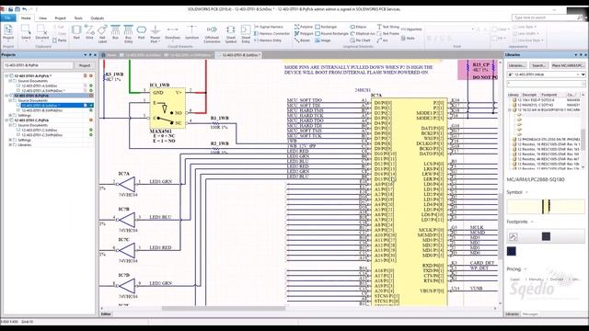Insert a Hyperlink from ribbon
Screen dimensions: 589x331
point(411,29)
